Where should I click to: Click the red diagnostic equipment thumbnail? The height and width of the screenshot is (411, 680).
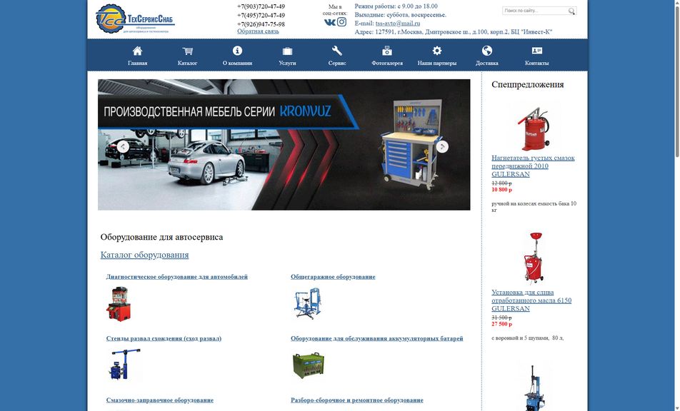(119, 303)
